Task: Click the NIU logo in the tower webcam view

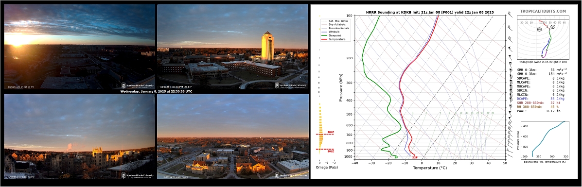Action: click(291, 85)
